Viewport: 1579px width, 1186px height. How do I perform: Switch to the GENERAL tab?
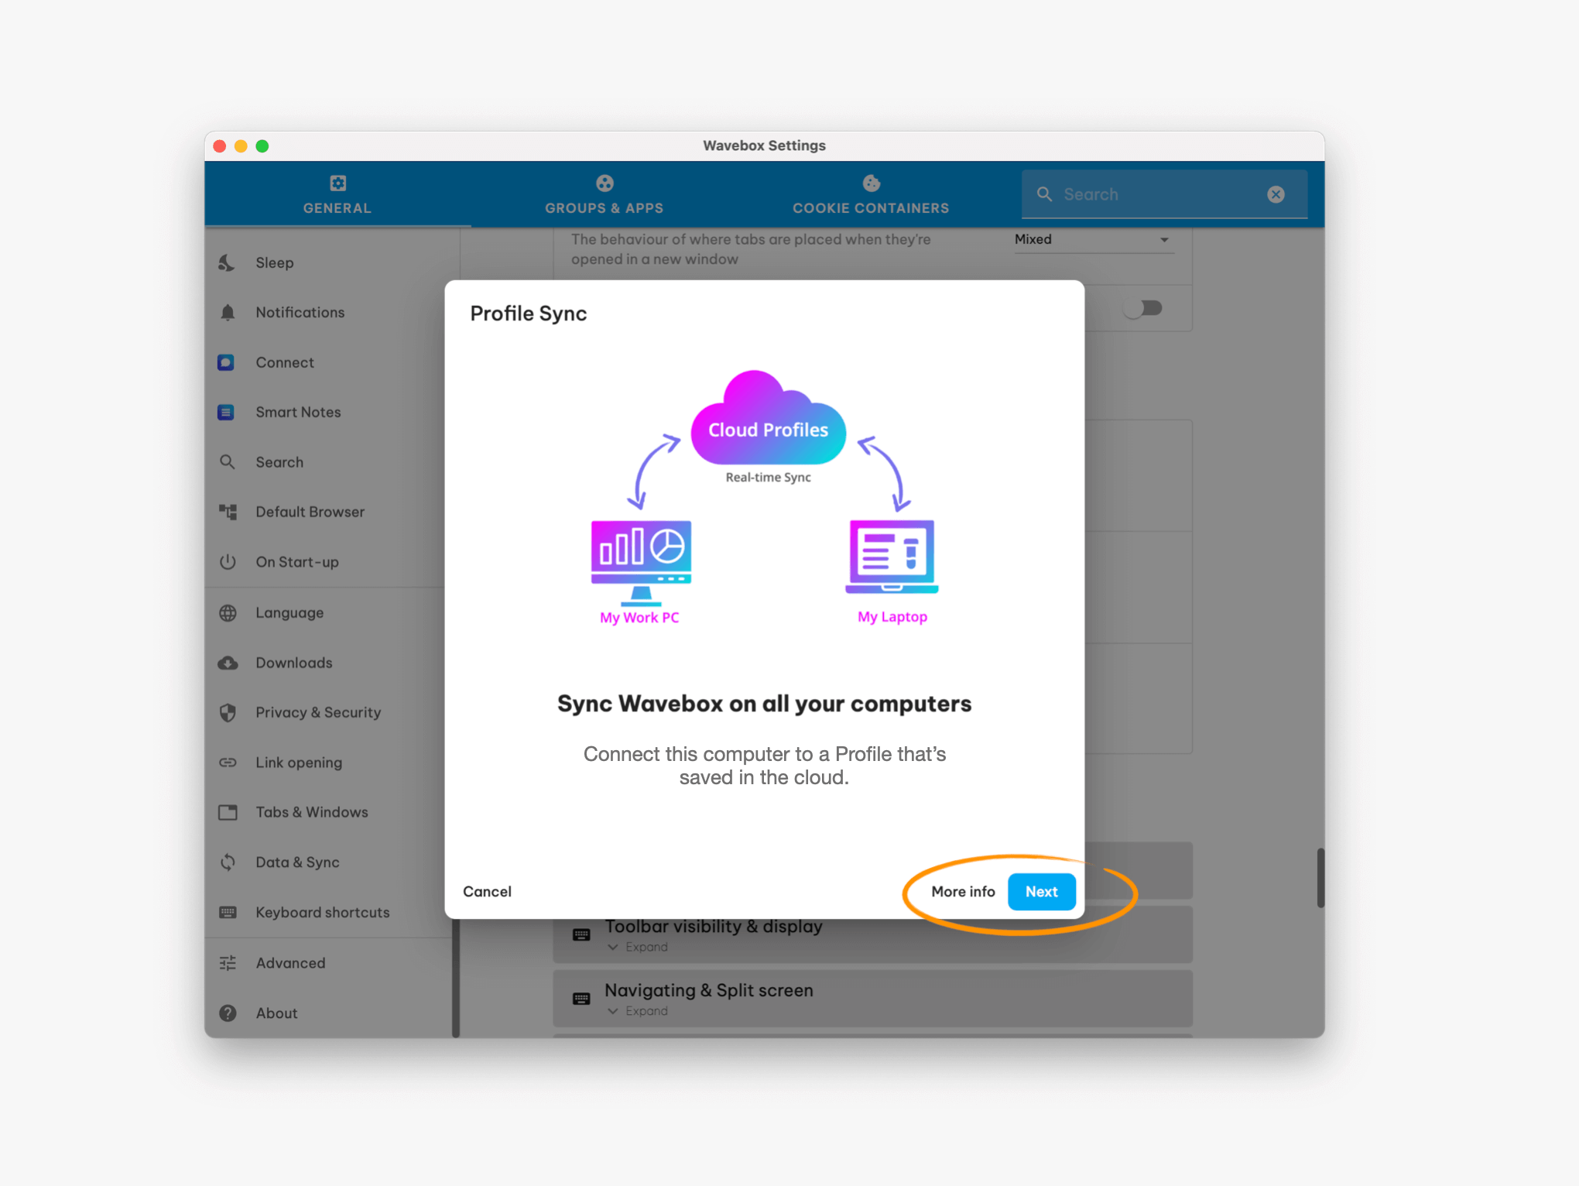[337, 194]
